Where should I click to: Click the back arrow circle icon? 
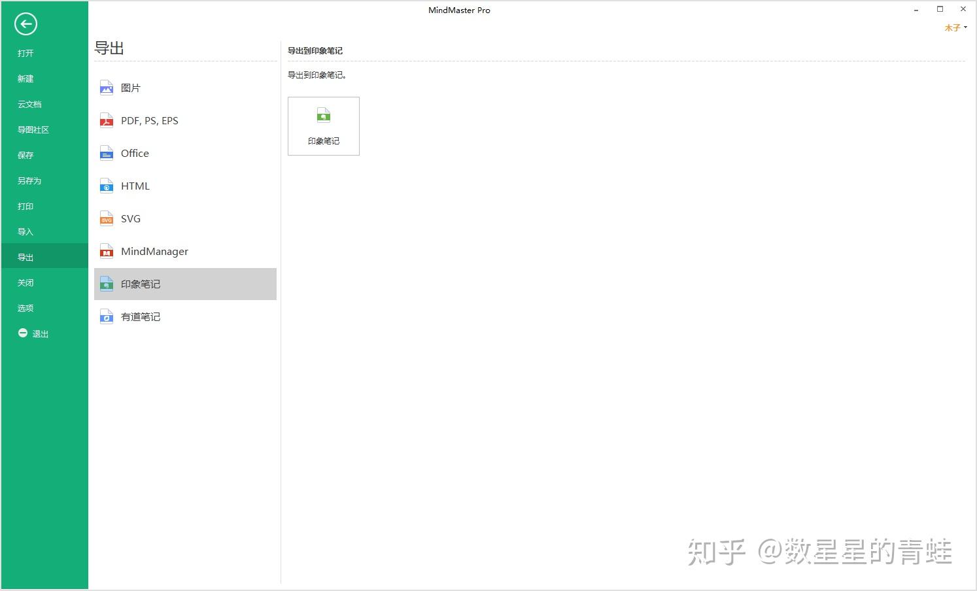pyautogui.click(x=26, y=24)
